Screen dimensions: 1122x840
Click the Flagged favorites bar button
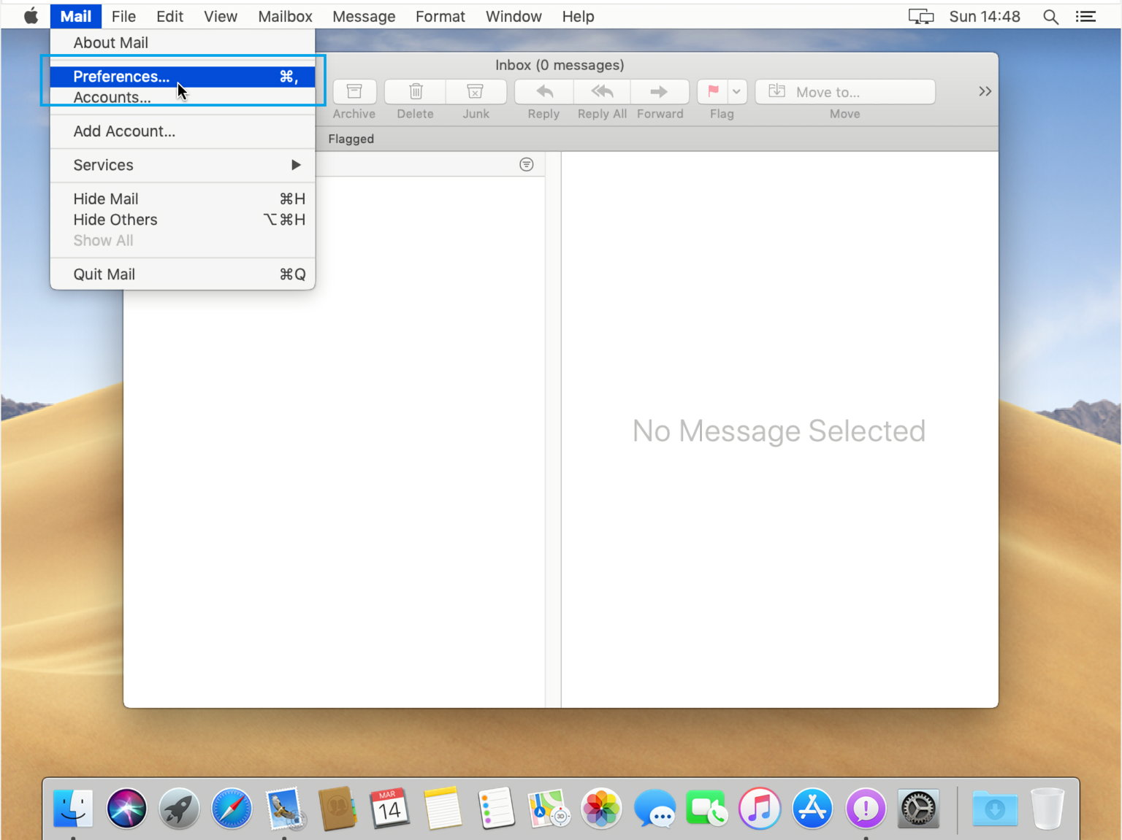click(351, 139)
